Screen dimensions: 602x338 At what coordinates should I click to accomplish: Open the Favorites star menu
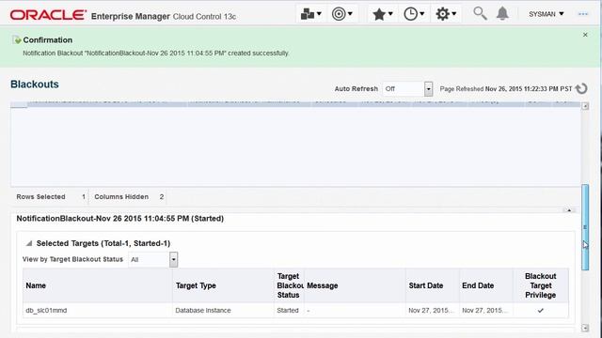click(383, 14)
